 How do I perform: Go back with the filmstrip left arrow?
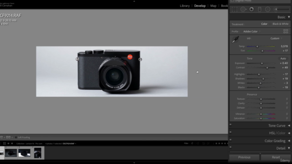[8, 143]
